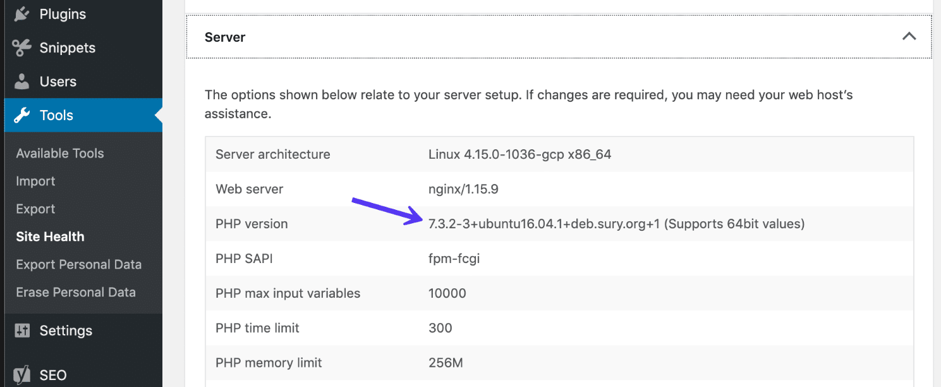Click the Users person icon
941x387 pixels.
pos(20,81)
